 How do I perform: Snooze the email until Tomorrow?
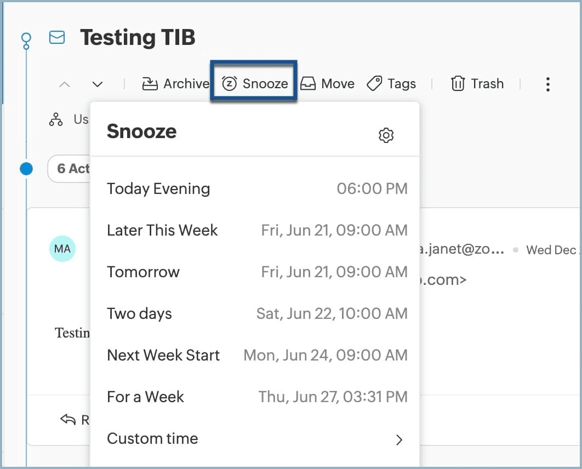pos(143,272)
